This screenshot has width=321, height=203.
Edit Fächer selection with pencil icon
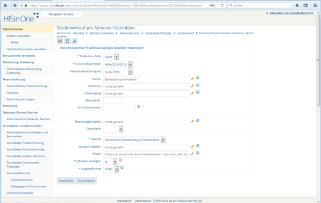[x=193, y=79]
